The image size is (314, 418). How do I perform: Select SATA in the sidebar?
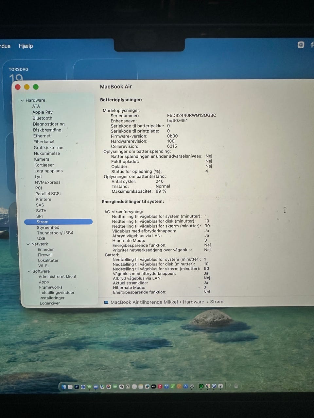coord(41,211)
